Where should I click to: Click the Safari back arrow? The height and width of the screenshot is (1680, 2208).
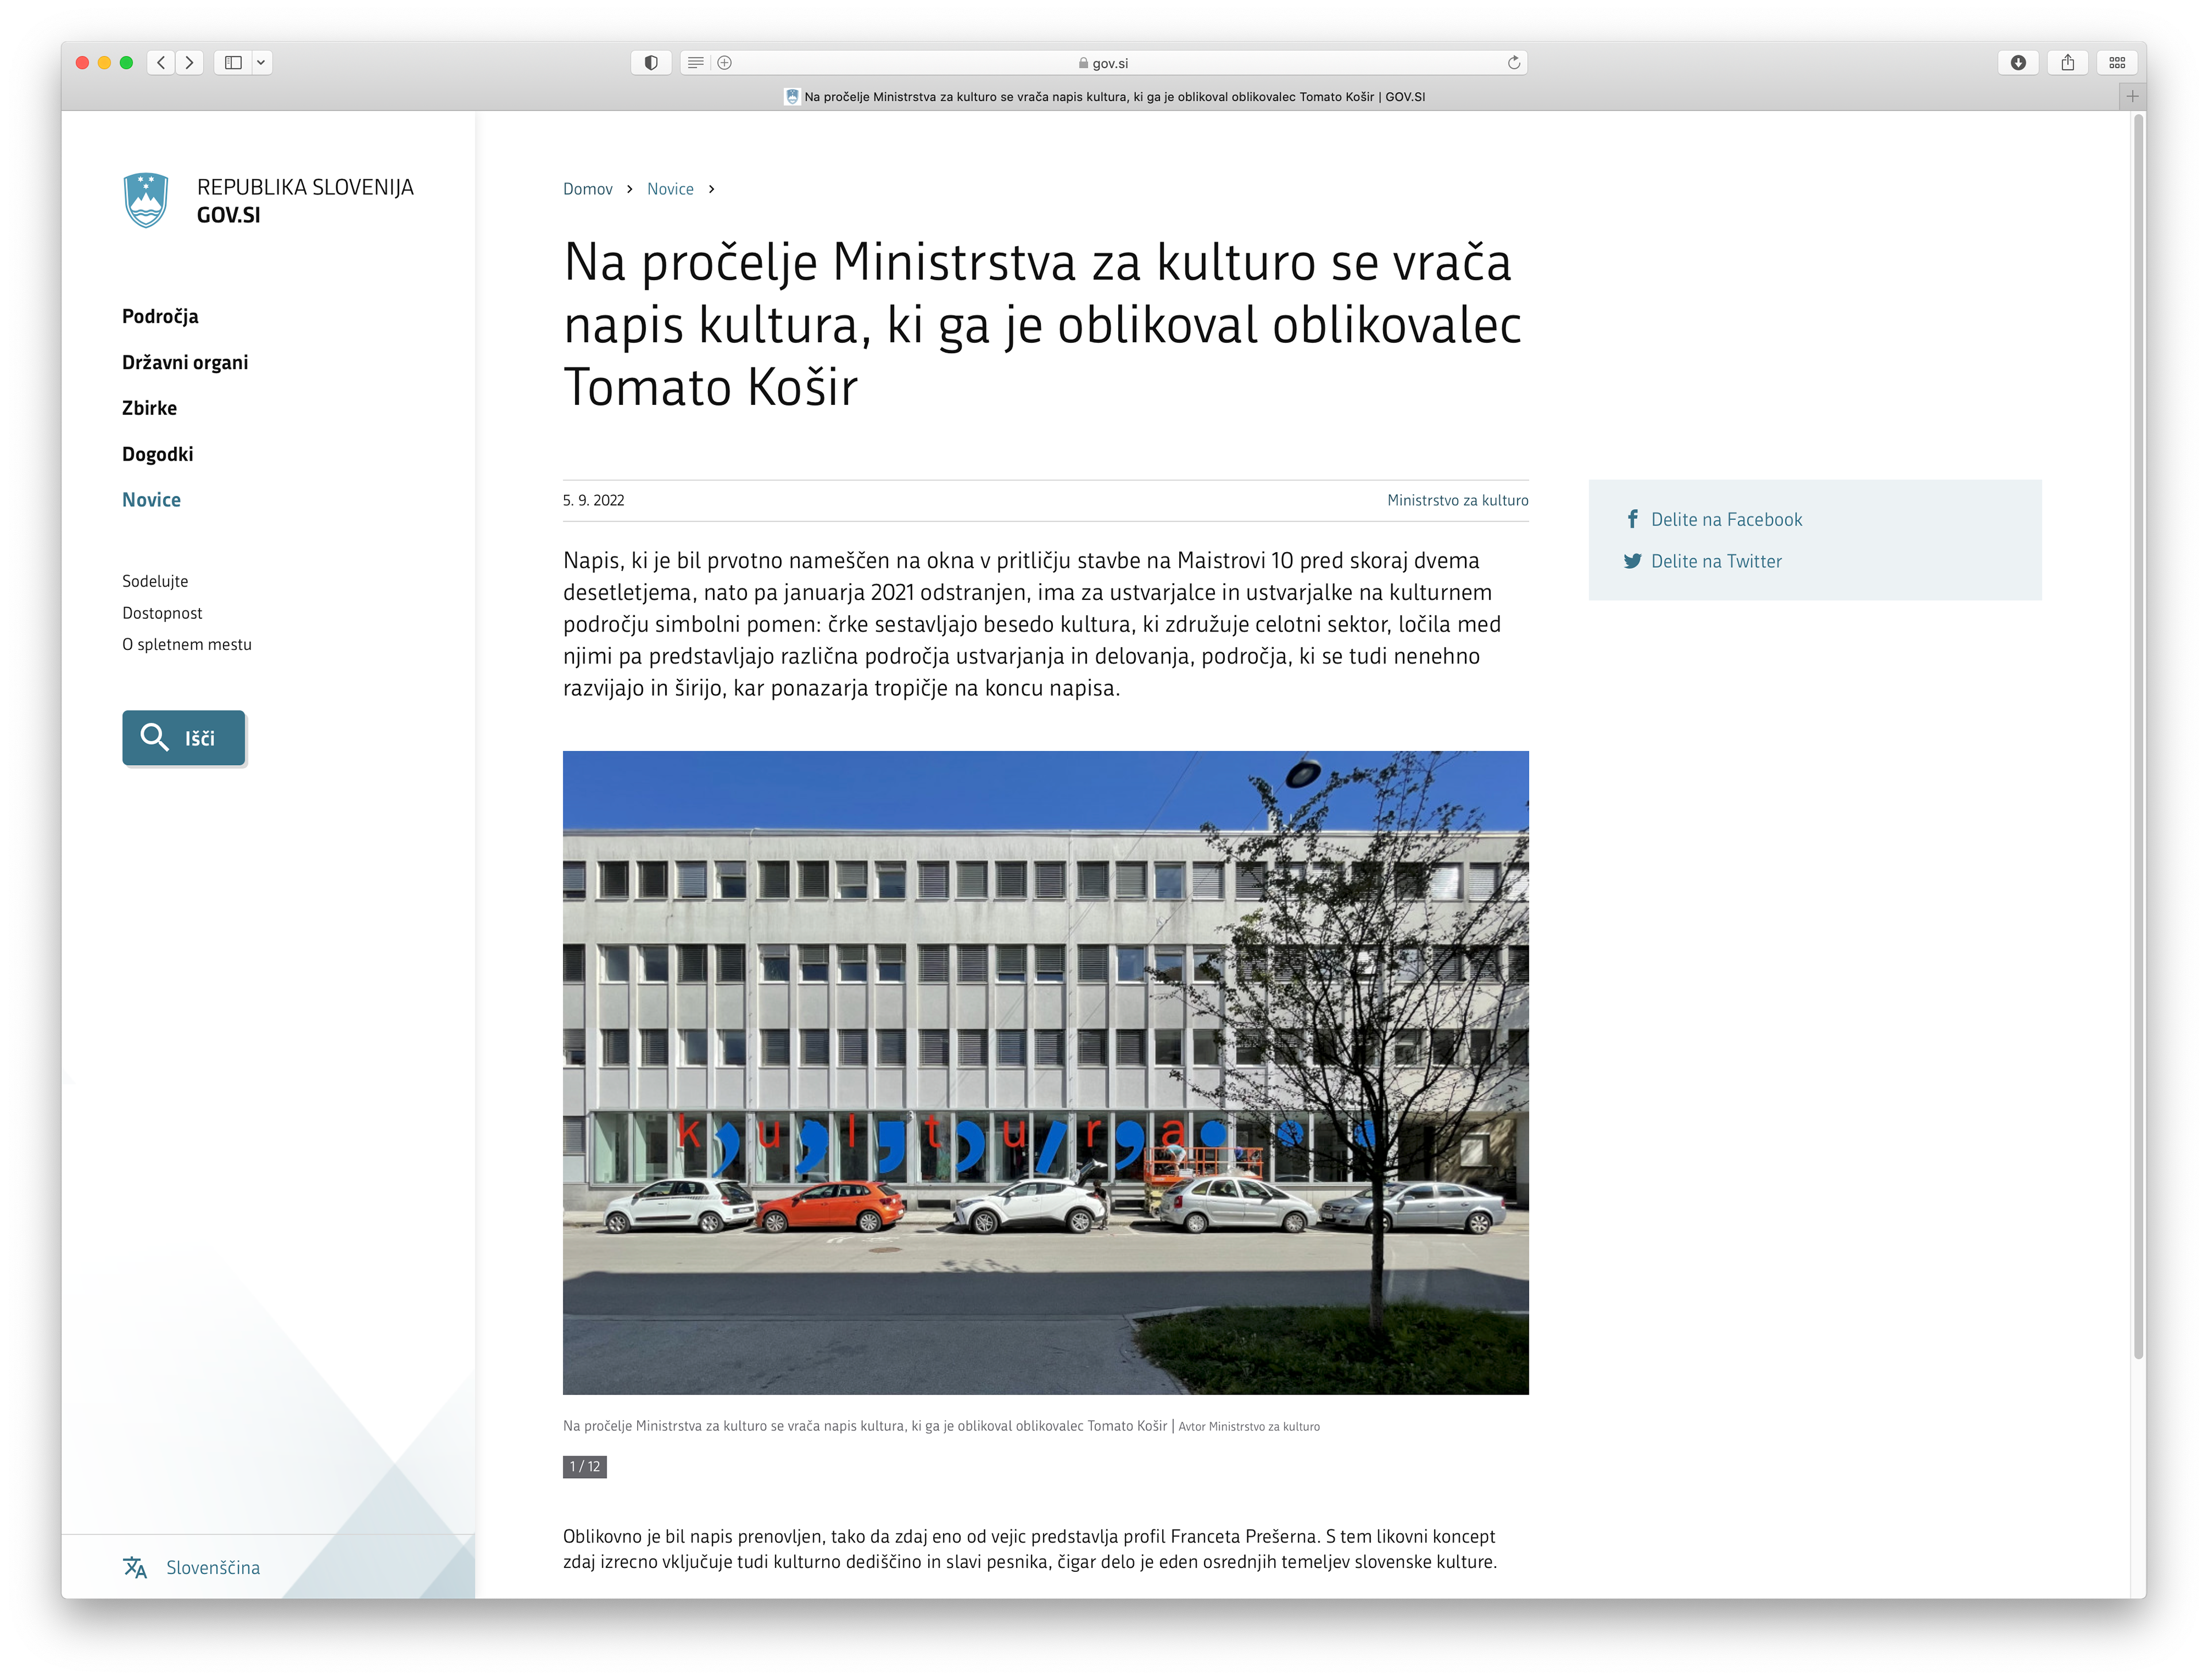coord(161,63)
